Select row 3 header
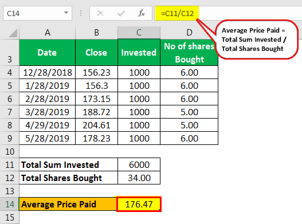Image resolution: width=302 pixels, height=224 pixels. [9, 52]
